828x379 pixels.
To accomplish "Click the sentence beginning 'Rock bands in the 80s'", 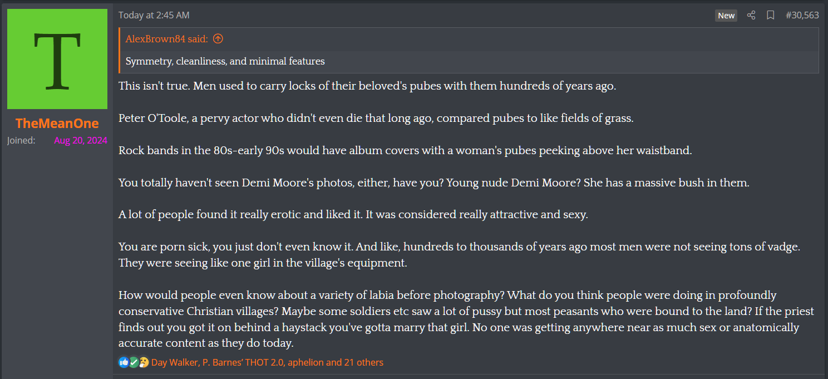I will [x=405, y=151].
